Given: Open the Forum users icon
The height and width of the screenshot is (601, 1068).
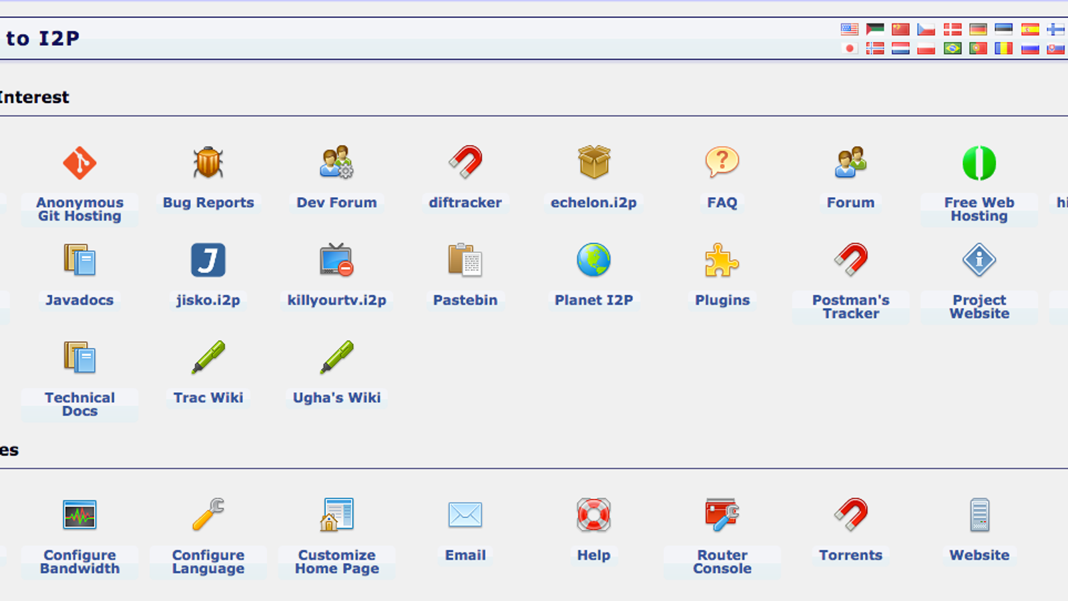Looking at the screenshot, I should (850, 162).
